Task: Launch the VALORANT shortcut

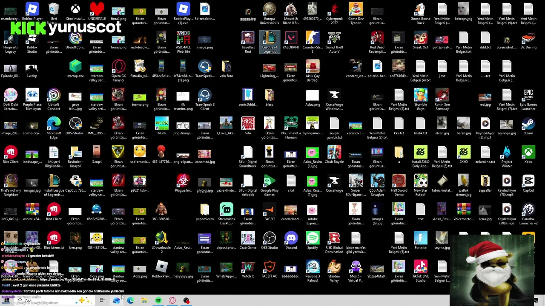Action: click(x=291, y=40)
